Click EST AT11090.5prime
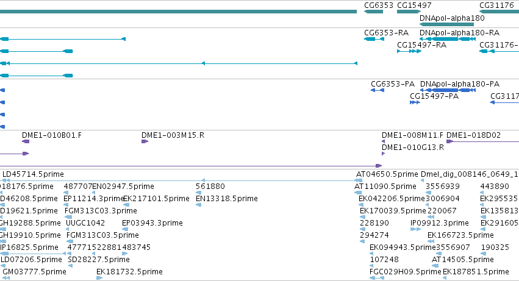 coord(385,187)
